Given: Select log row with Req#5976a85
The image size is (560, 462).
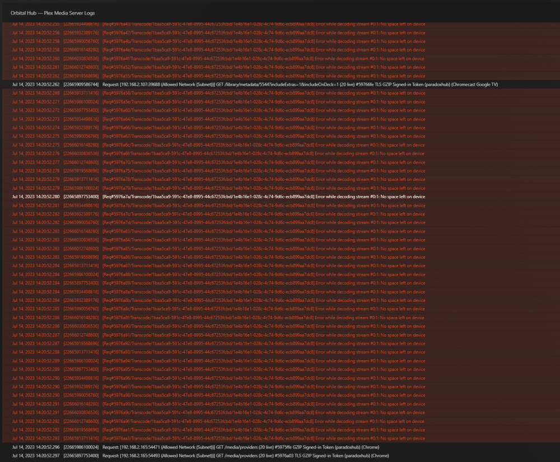Looking at the screenshot, I should [x=280, y=249].
